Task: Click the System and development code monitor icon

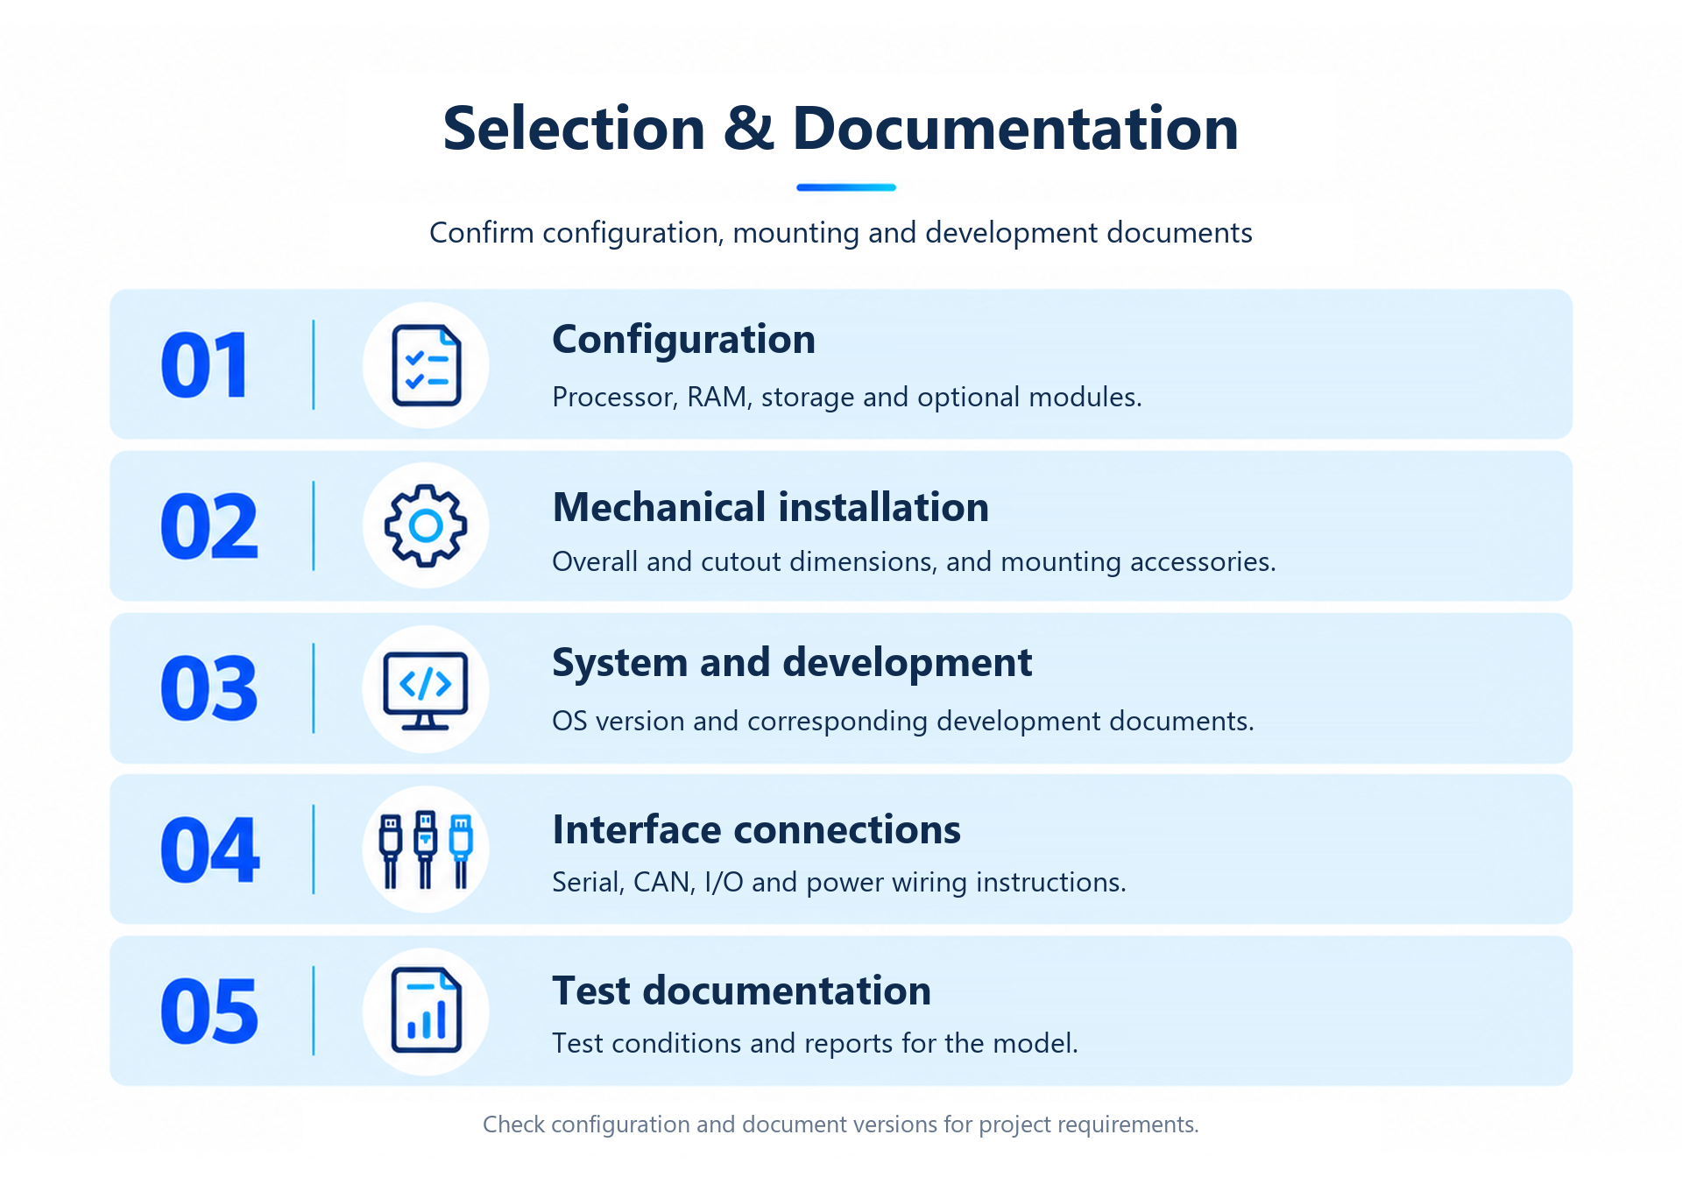Action: point(426,690)
